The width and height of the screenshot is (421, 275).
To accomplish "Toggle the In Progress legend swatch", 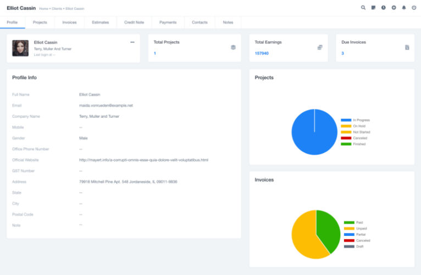I will [346, 120].
